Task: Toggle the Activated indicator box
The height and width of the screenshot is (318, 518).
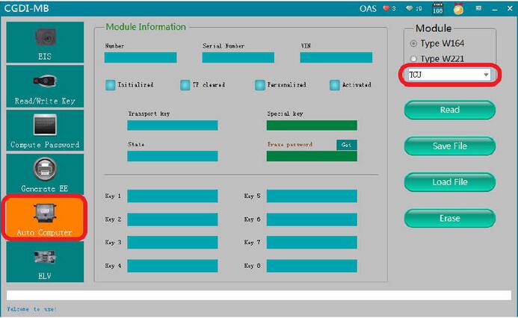Action: (335, 85)
